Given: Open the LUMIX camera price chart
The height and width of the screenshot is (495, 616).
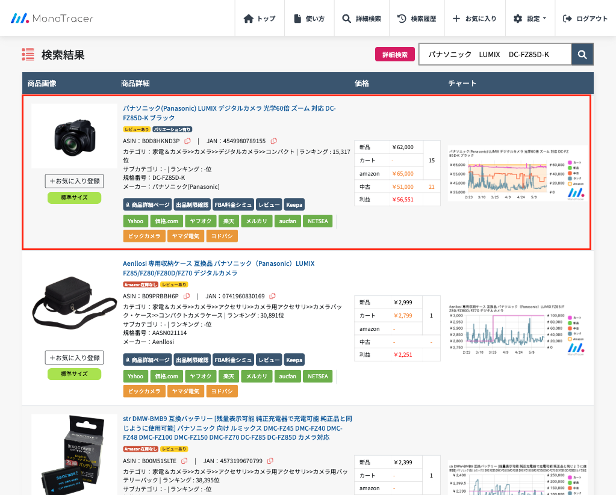Looking at the screenshot, I should [517, 173].
